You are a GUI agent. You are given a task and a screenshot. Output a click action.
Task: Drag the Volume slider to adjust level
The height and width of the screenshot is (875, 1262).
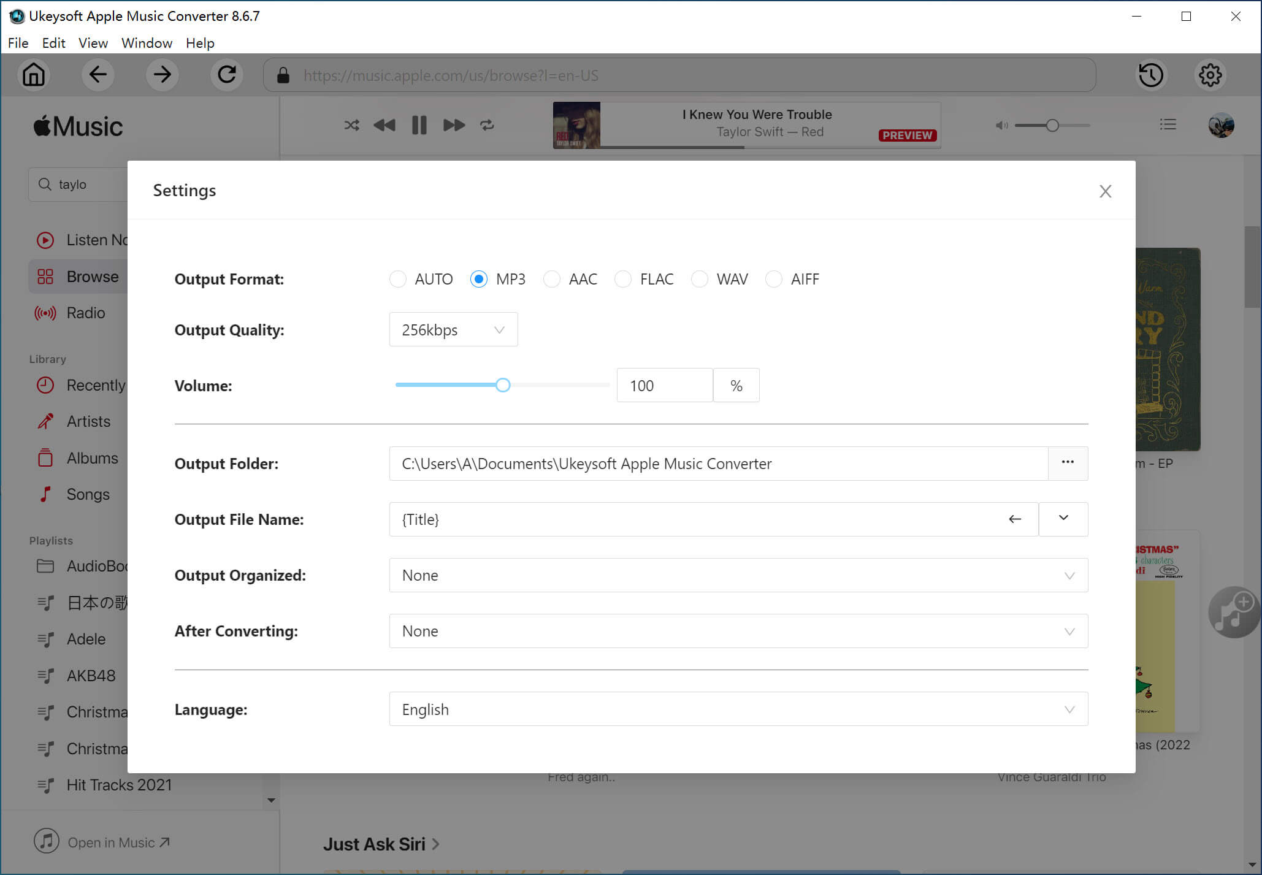502,384
